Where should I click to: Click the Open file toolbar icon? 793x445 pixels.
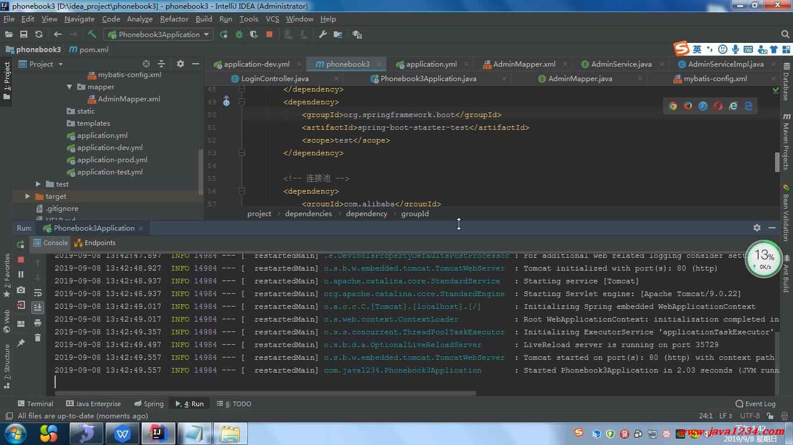pyautogui.click(x=9, y=34)
